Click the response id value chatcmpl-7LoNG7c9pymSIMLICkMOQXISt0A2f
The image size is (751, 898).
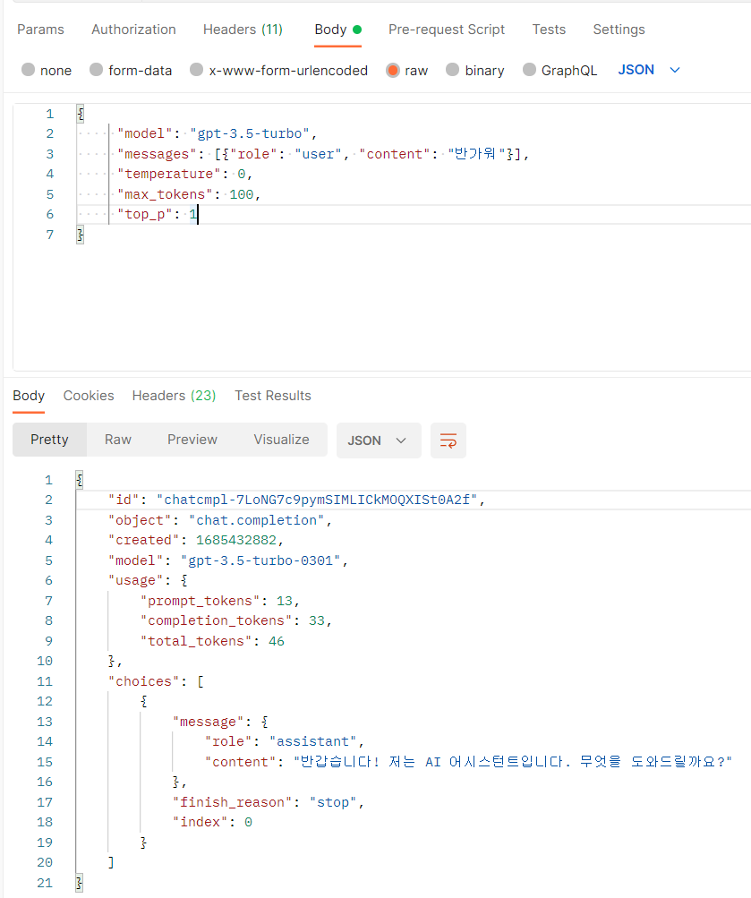point(317,500)
